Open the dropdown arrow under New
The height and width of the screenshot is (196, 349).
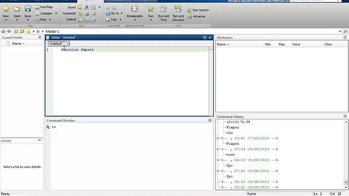tap(6, 20)
